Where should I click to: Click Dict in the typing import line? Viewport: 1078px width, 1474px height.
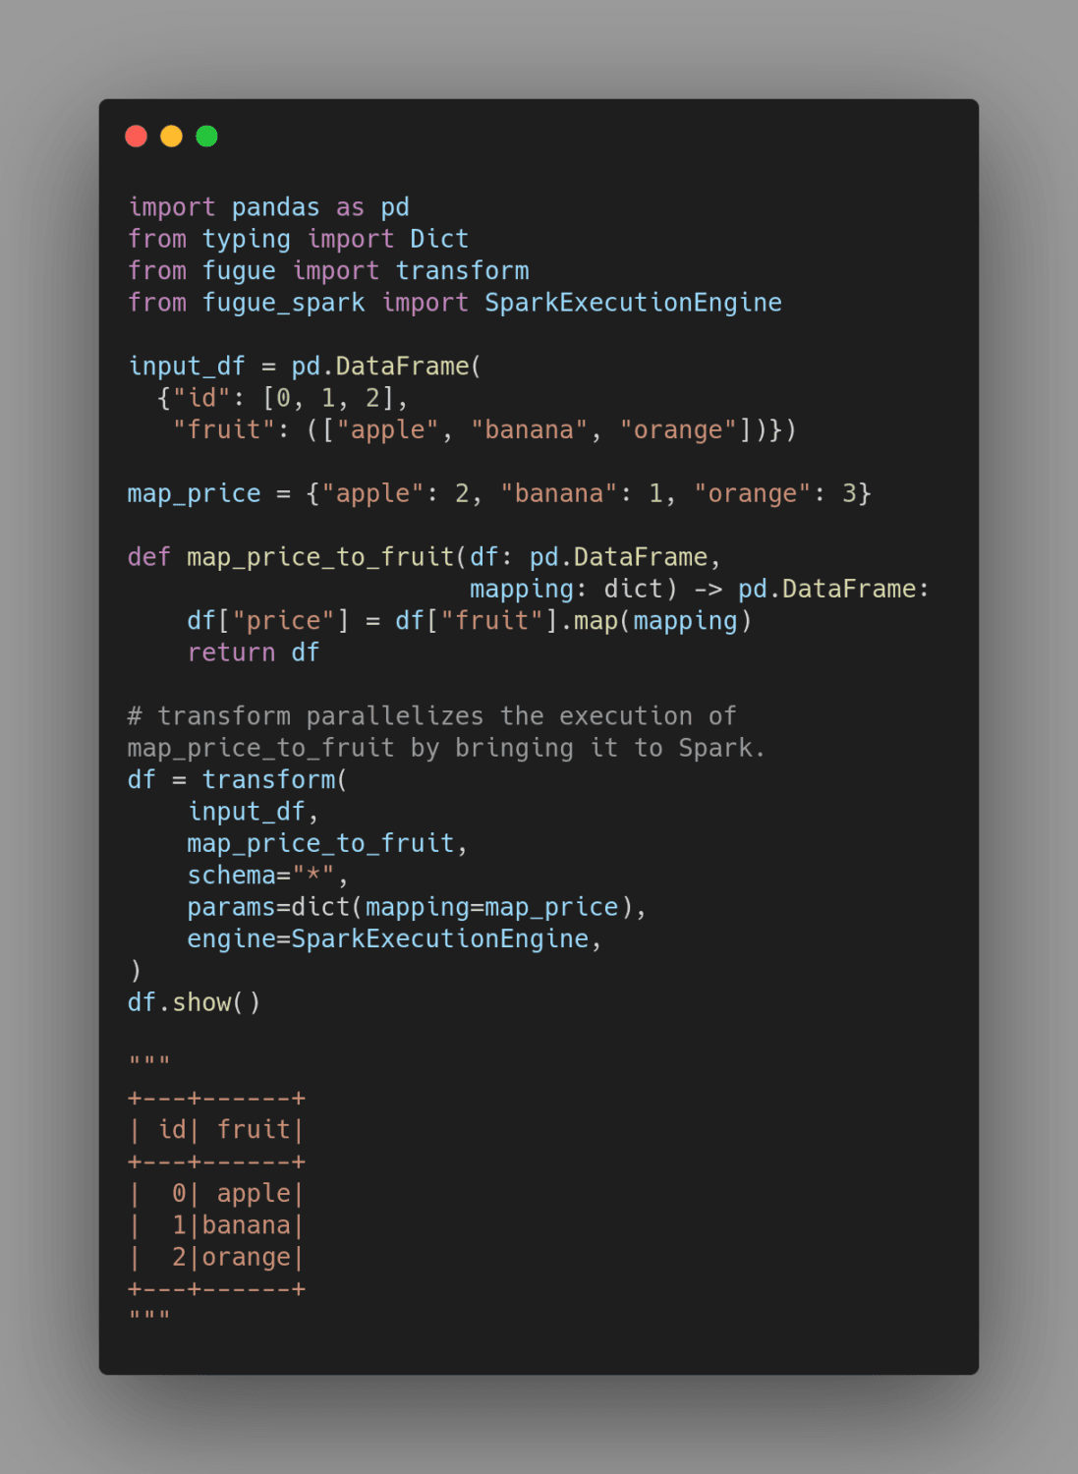coord(439,239)
